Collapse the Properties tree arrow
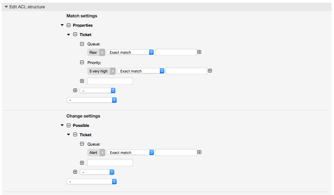Image resolution: width=334 pixels, height=195 pixels. 62,25
